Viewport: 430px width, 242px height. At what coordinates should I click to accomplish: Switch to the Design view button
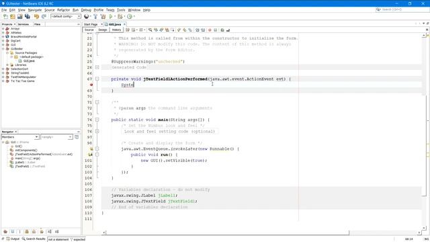[103, 30]
